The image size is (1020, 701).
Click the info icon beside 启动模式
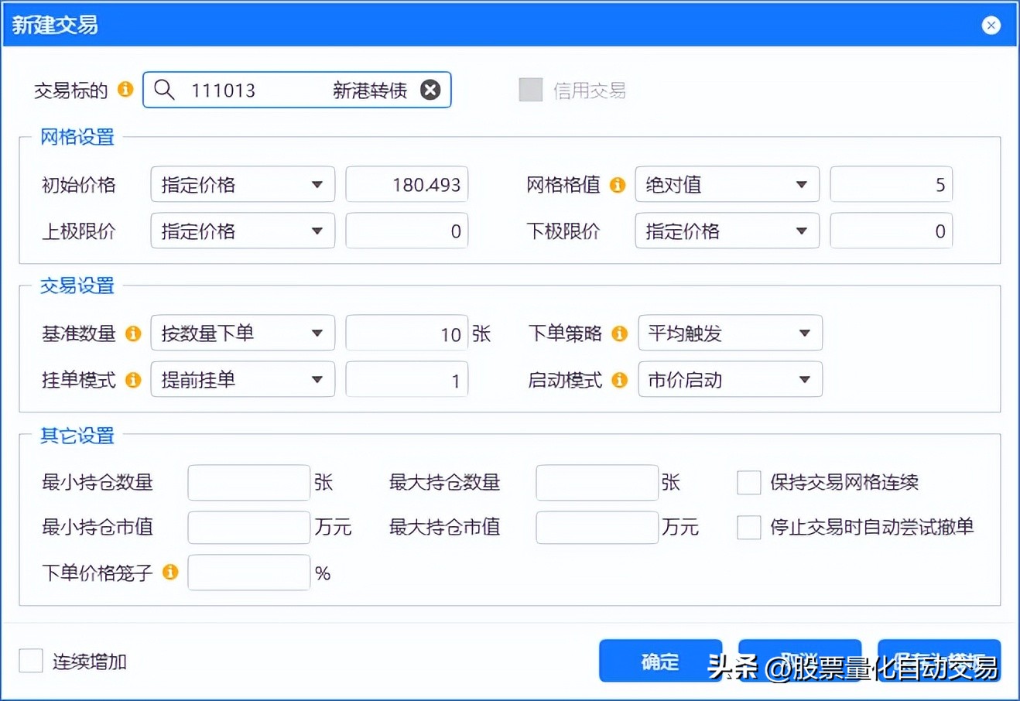tap(618, 380)
